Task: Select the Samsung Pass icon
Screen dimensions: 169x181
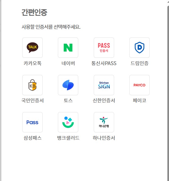Action: (x=33, y=122)
